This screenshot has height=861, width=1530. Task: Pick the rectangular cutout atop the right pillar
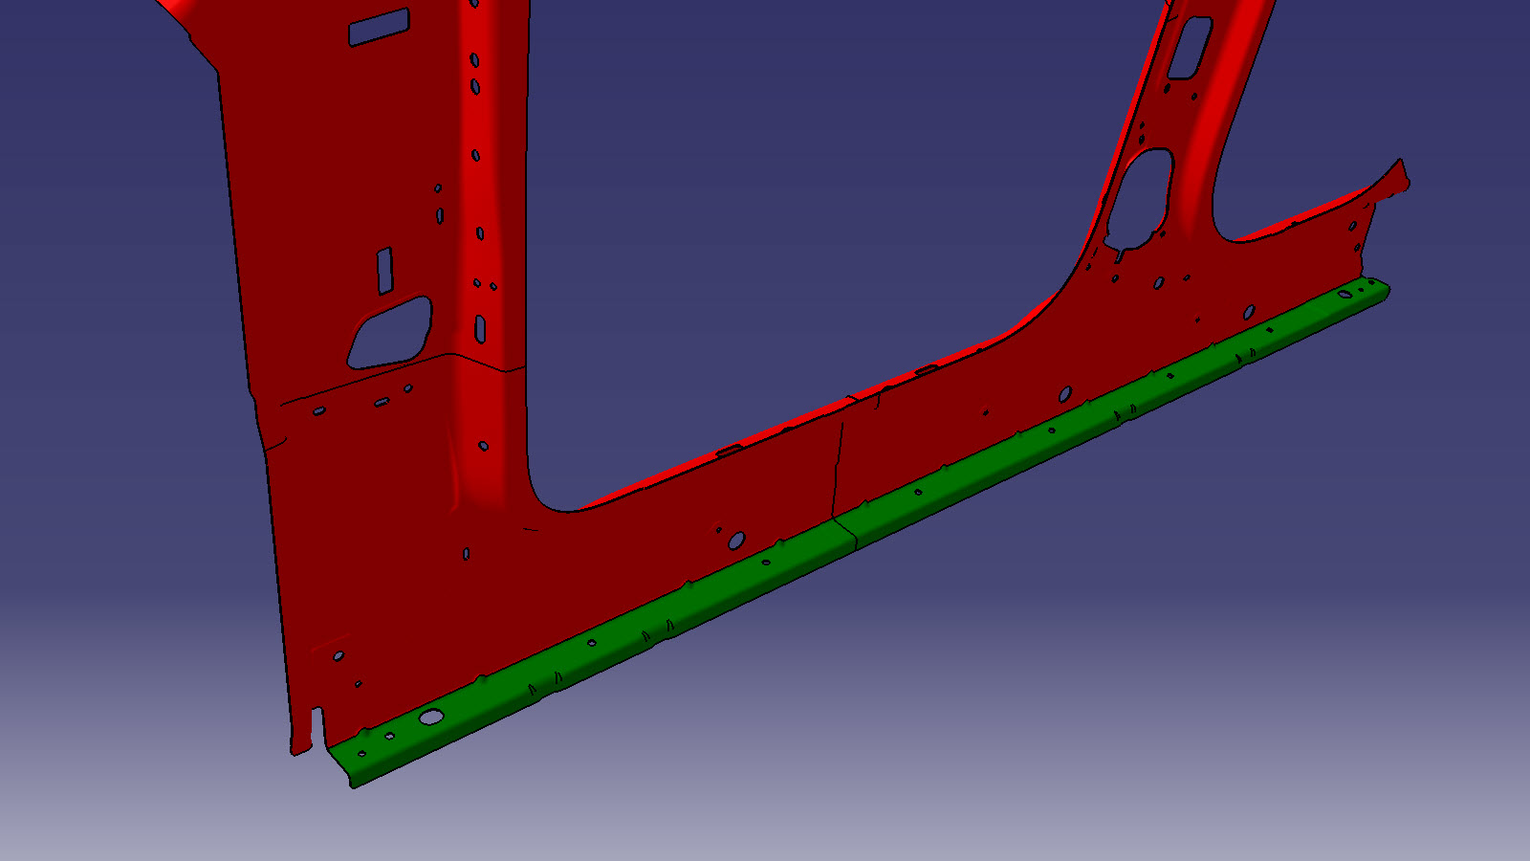pyautogui.click(x=1189, y=48)
